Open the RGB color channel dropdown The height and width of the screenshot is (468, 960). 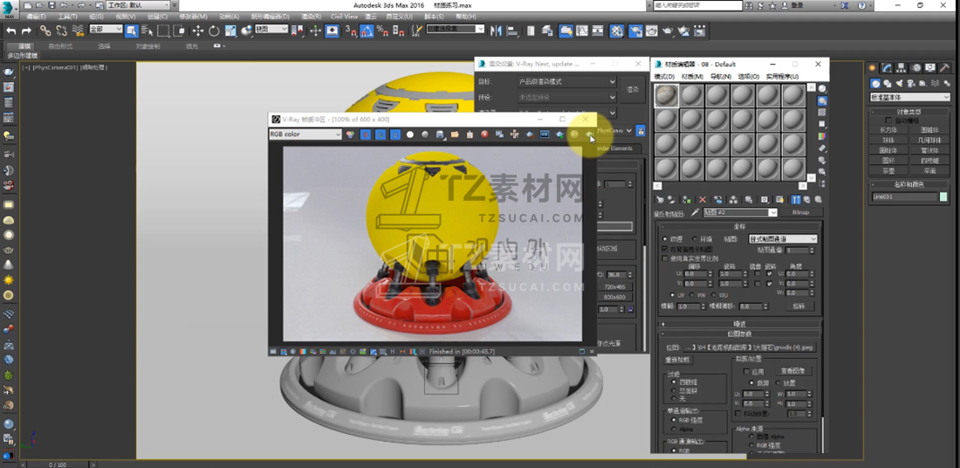click(305, 134)
